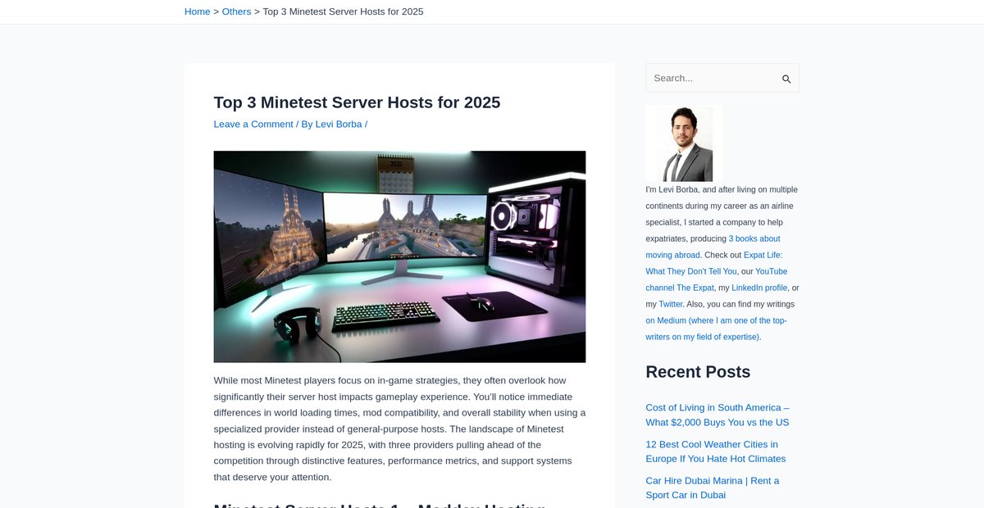Open the on Medium writings link
984x508 pixels.
tap(716, 329)
